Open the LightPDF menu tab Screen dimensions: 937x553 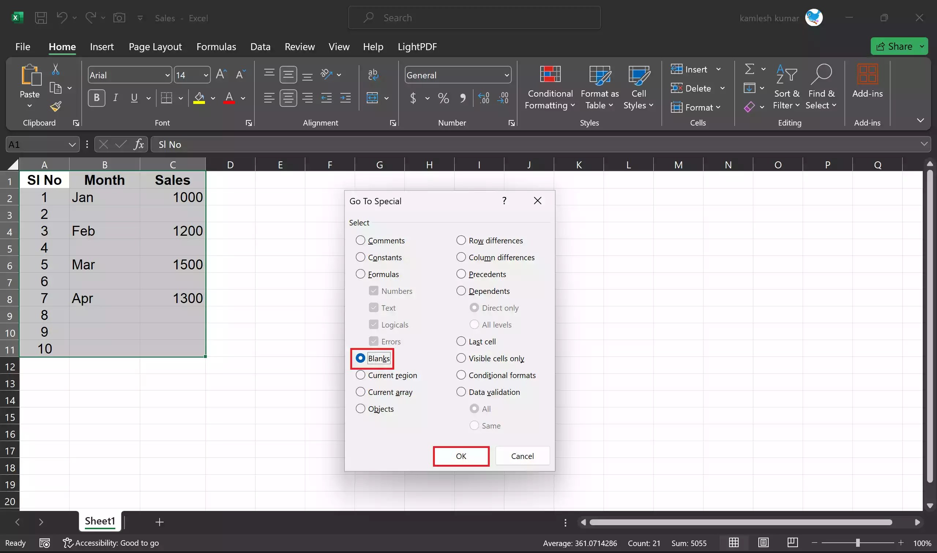coord(417,46)
